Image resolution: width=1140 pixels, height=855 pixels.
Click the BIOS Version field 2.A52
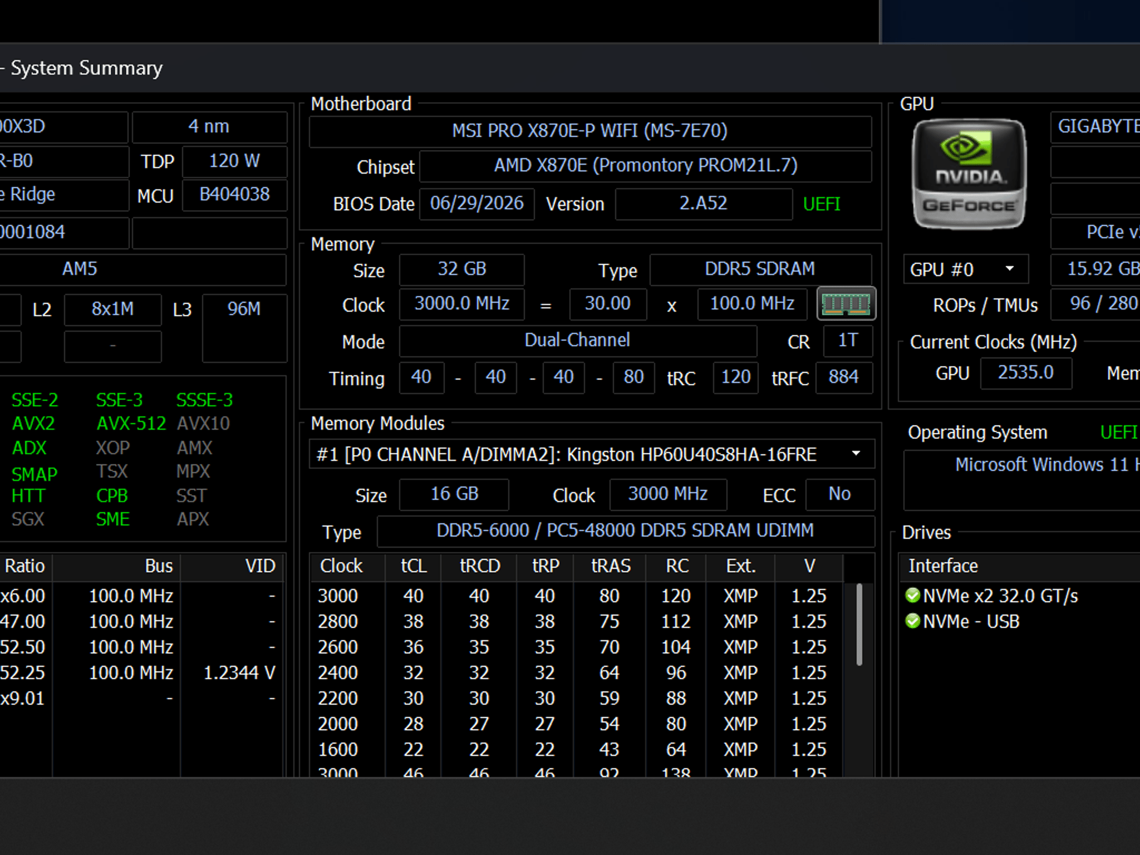[704, 203]
